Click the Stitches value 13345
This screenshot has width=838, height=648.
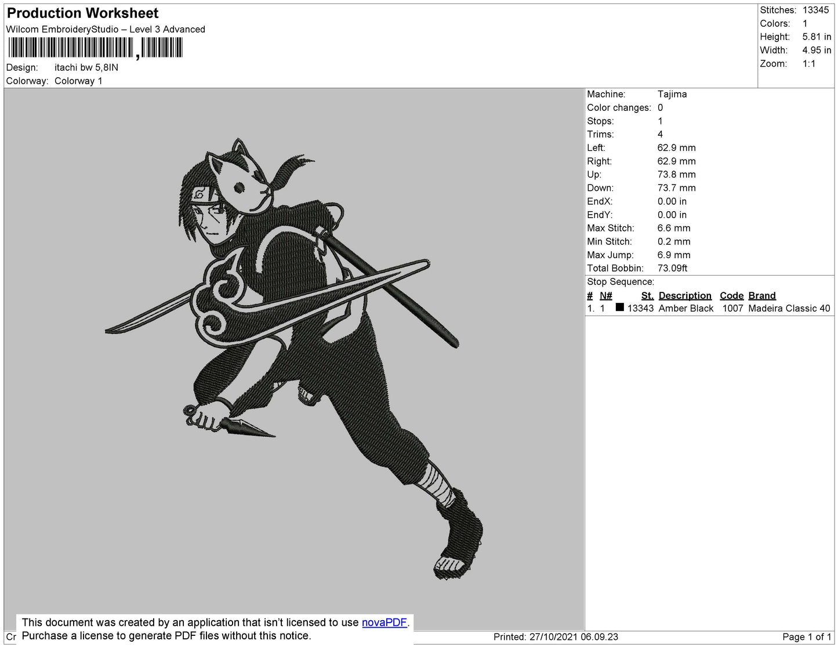point(815,10)
